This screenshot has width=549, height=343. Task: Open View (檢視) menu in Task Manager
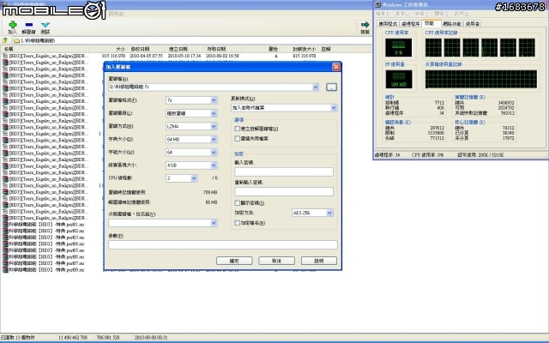coord(421,14)
